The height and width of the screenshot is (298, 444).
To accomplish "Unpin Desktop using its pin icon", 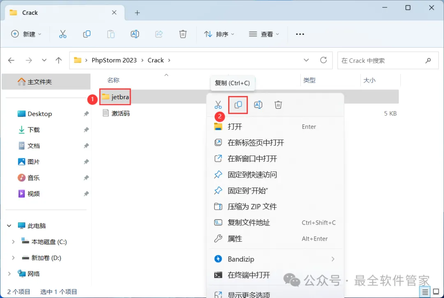I will pos(86,114).
